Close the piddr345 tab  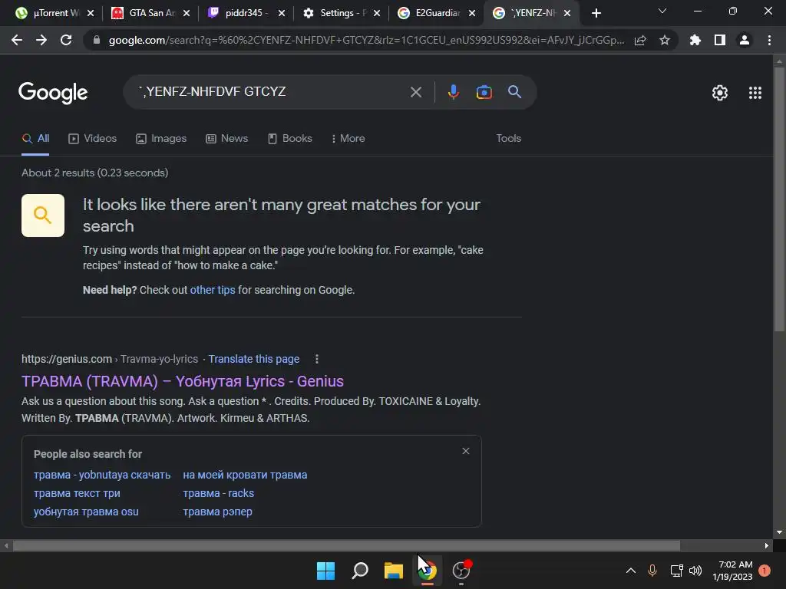(x=282, y=13)
